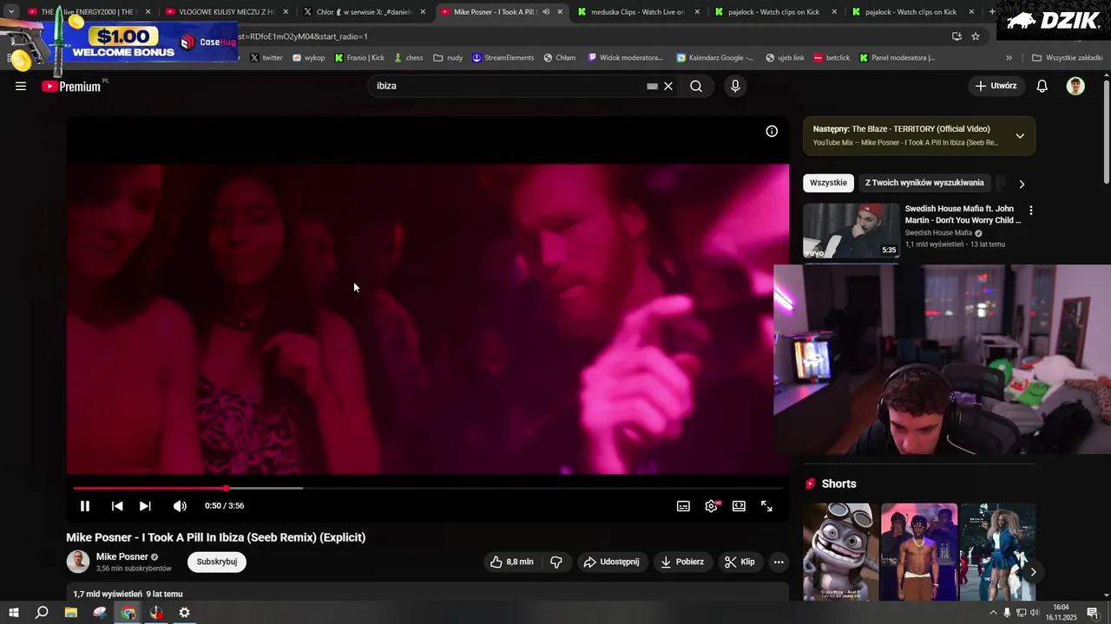The image size is (1111, 624).
Task: Show hidden bookmarks with the chevron
Action: [x=1009, y=58]
